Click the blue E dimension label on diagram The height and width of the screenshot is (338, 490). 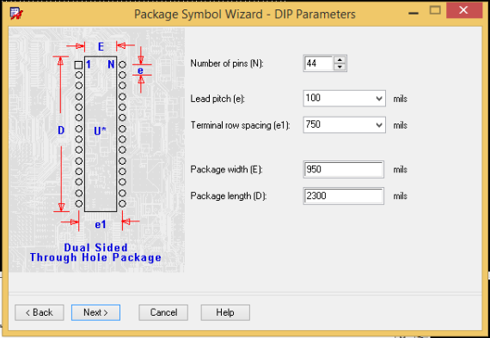[101, 47]
